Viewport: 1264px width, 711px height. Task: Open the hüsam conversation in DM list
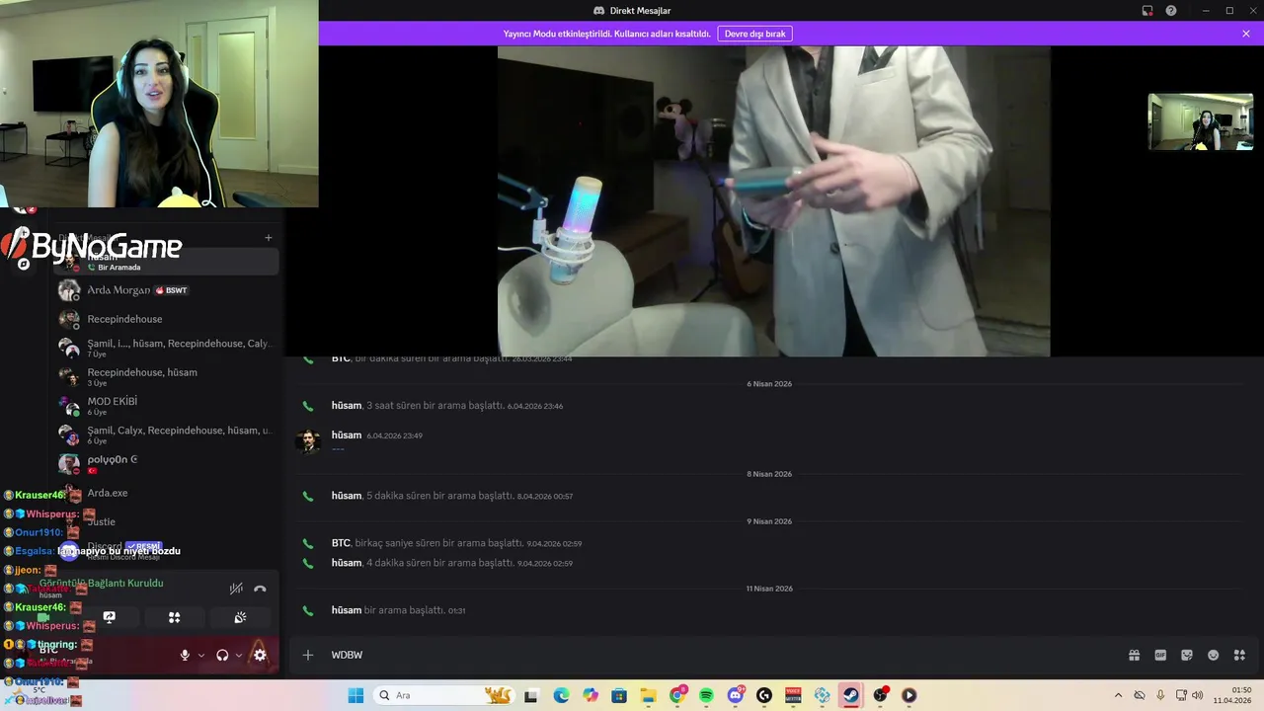pyautogui.click(x=166, y=262)
